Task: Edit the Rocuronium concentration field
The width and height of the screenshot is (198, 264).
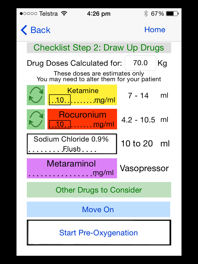Action: coord(60,124)
